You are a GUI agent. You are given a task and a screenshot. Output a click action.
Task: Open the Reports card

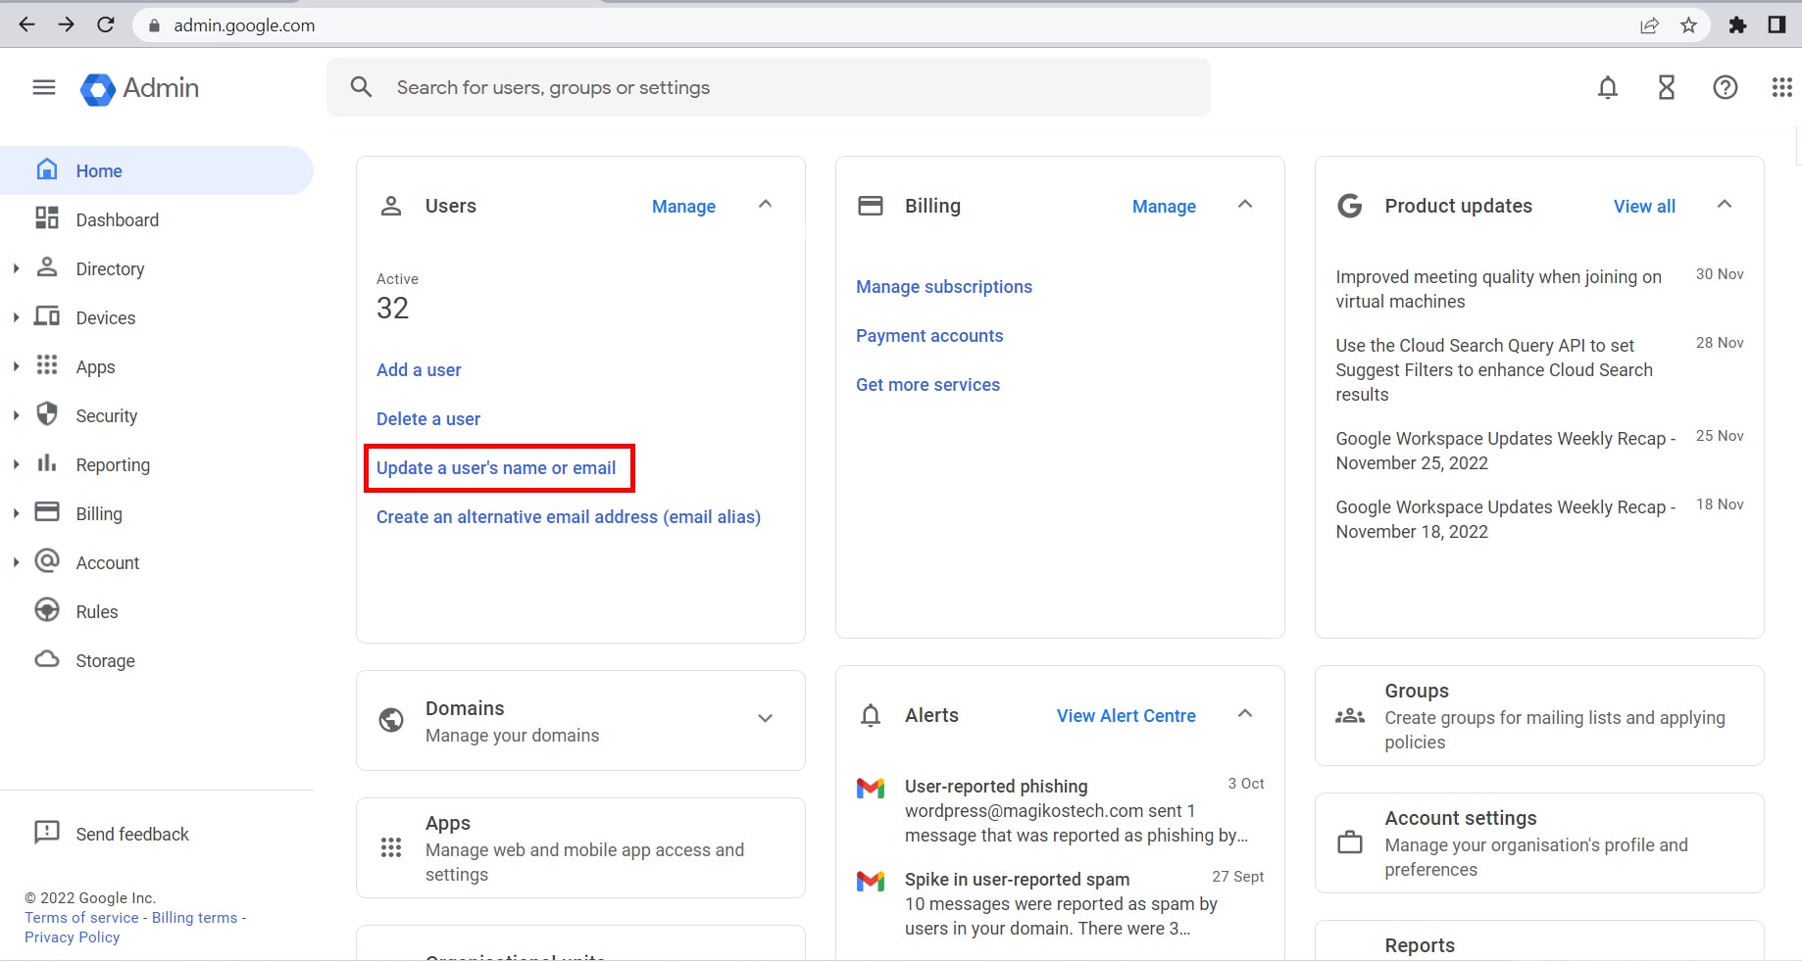tap(1539, 942)
